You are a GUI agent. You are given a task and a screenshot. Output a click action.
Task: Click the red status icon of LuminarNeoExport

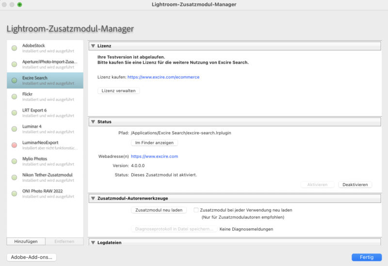(15, 145)
